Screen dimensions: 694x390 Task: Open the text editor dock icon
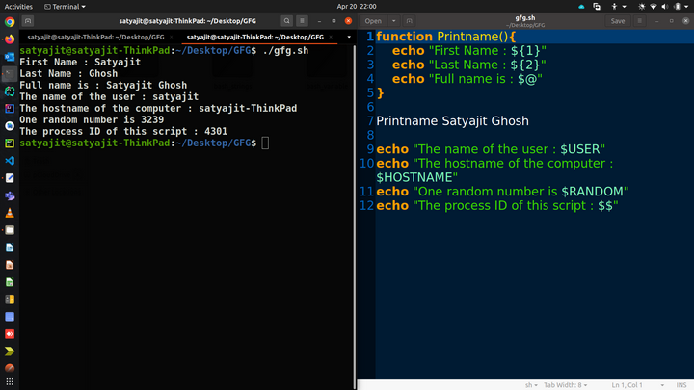click(10, 178)
